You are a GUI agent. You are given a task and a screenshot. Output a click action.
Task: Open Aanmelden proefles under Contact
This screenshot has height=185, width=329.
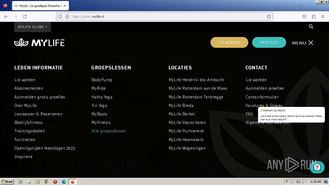[265, 88]
